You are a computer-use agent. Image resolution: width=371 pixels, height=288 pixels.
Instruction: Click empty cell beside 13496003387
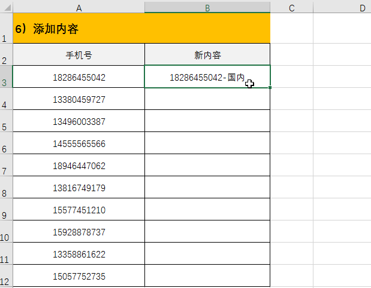coord(207,121)
